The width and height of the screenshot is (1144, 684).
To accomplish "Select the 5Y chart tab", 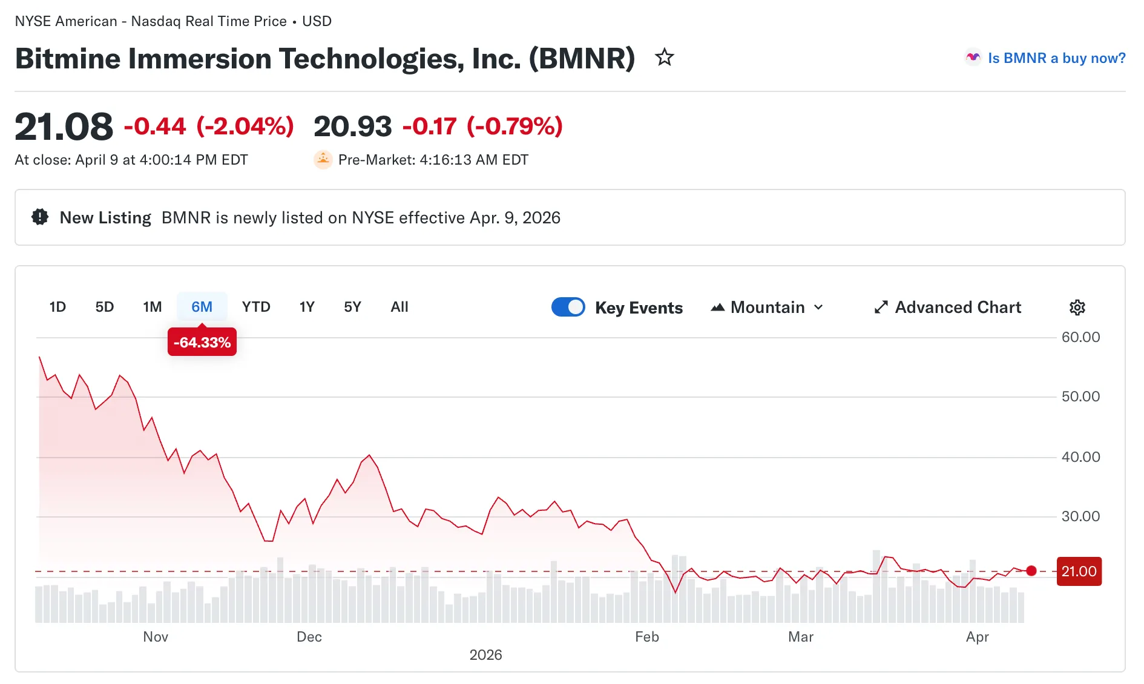I will (x=352, y=307).
